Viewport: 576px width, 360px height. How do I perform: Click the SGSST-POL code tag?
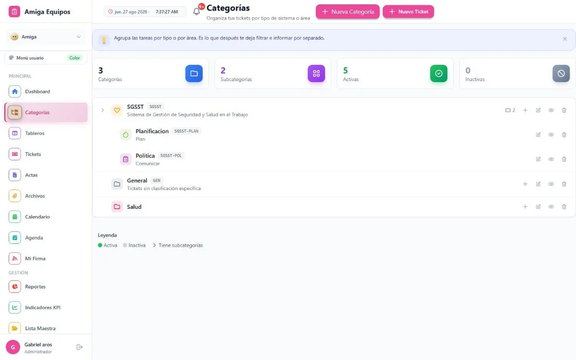pyautogui.click(x=171, y=156)
